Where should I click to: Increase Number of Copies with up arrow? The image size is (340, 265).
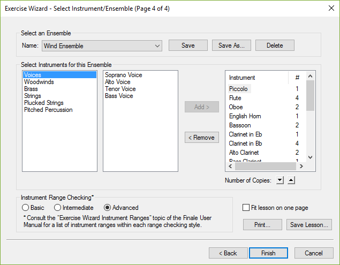291,180
